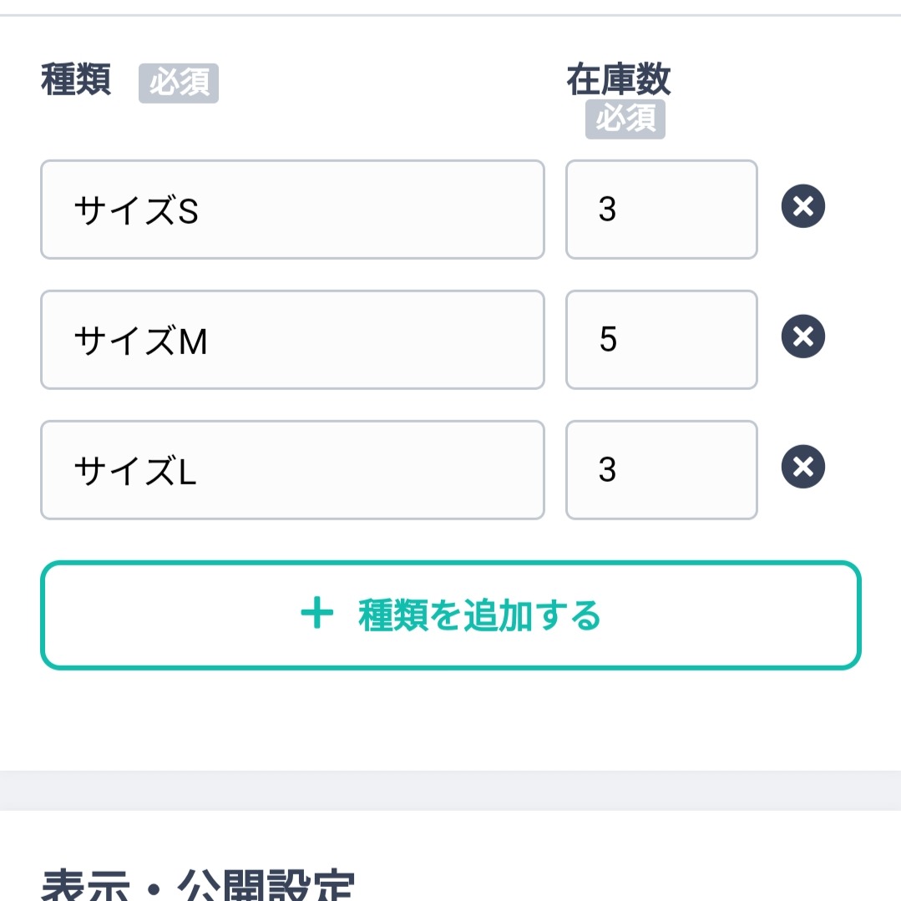Click the 種類を追加する text label
This screenshot has height=901, width=901.
[479, 615]
